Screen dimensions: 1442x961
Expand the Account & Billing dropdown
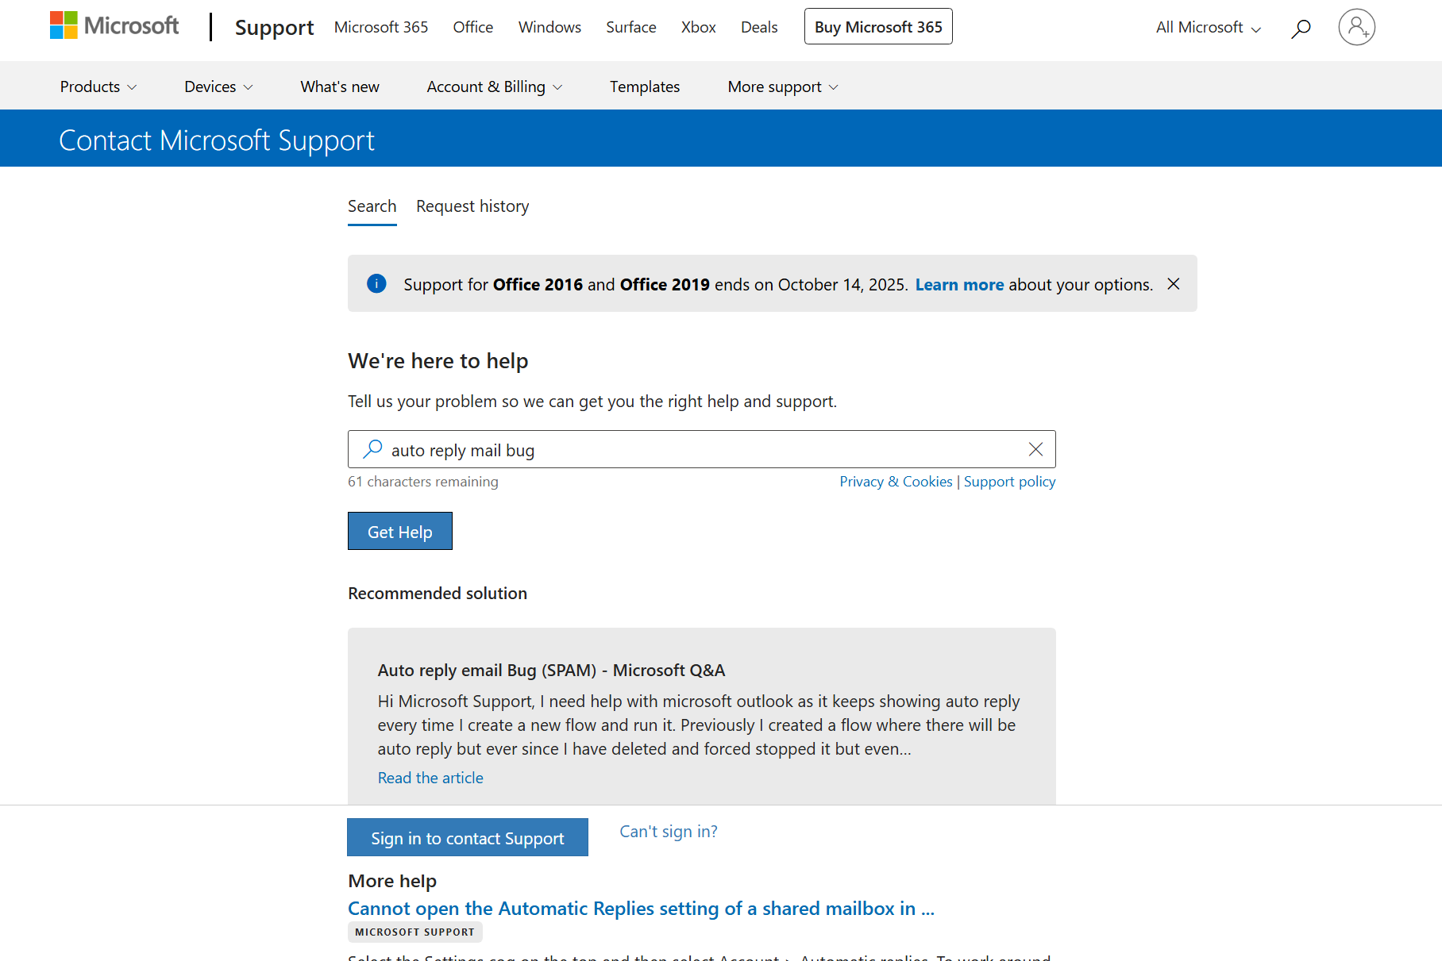[x=495, y=86]
